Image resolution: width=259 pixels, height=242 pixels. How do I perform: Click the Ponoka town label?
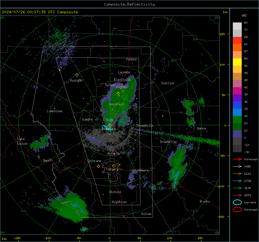pos(131,59)
